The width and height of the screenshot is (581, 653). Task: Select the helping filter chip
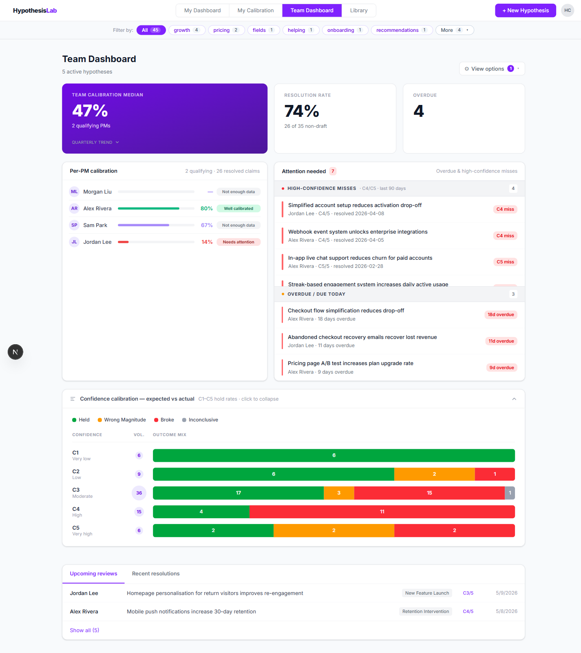301,30
